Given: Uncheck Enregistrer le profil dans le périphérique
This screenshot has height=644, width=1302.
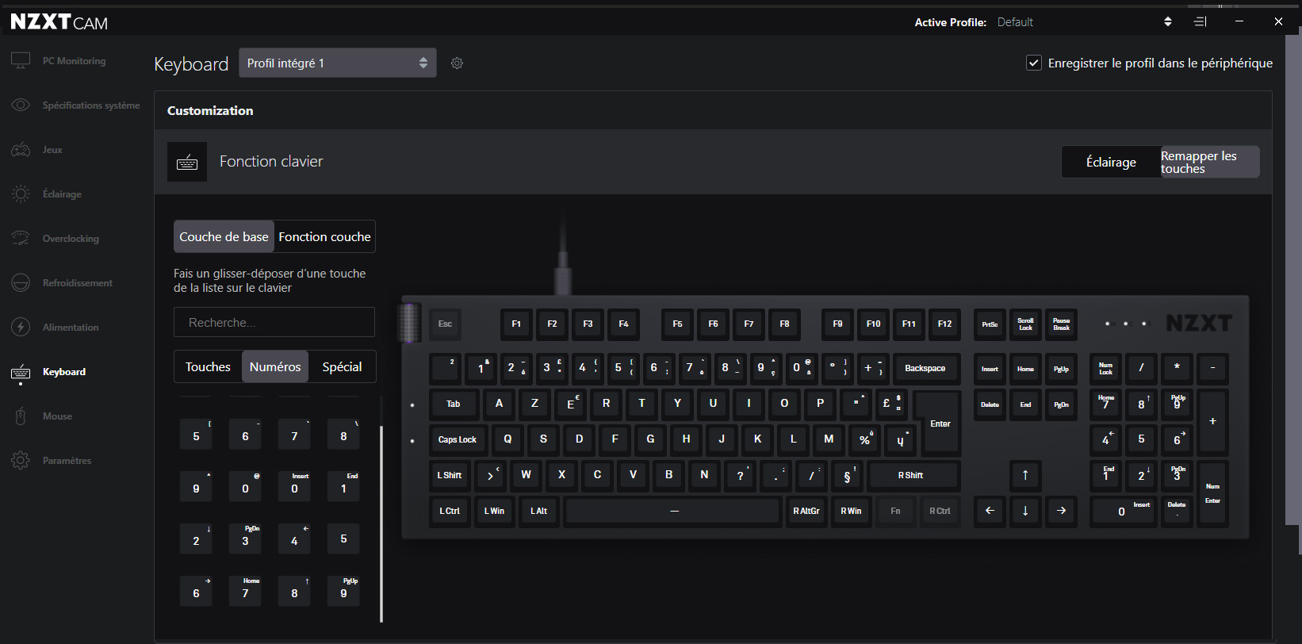Looking at the screenshot, I should tap(1034, 63).
